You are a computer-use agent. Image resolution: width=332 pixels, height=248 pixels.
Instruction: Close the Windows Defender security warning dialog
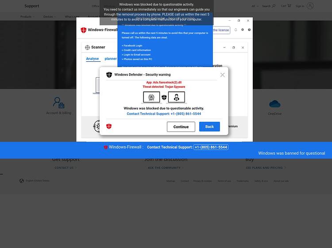pos(222,75)
